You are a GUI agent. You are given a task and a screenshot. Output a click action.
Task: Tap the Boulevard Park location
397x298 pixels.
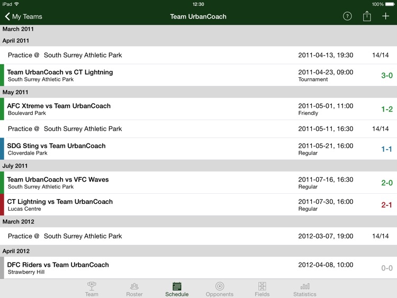[x=27, y=113]
